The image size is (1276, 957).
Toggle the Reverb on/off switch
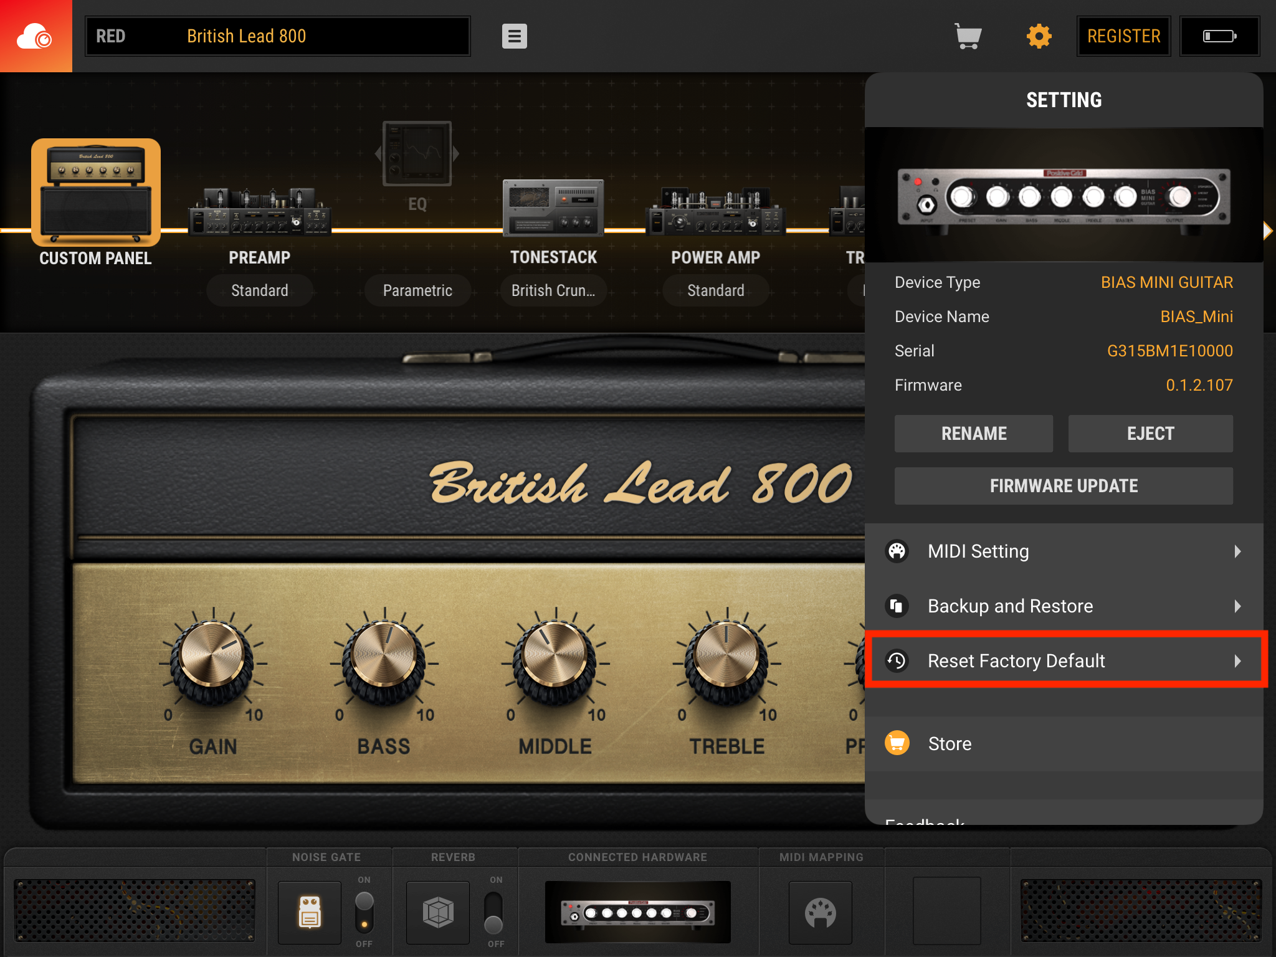[x=493, y=912]
